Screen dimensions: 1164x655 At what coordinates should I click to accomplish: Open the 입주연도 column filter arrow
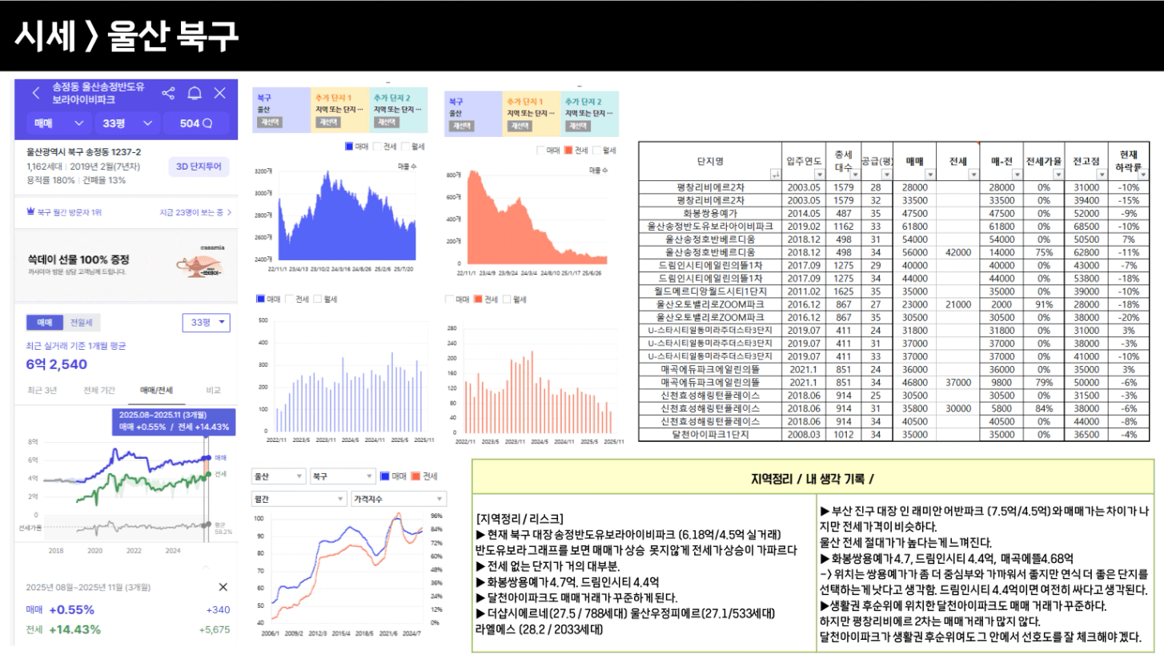tap(819, 174)
